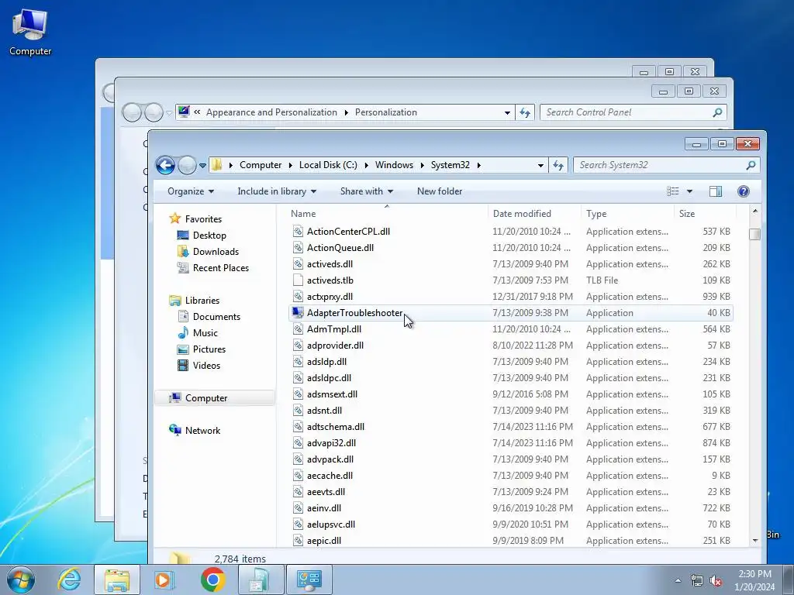This screenshot has width=794, height=595.
Task: Open the view options dropdown arrow
Action: [689, 191]
